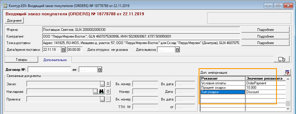
Task: Open the contract date calendar picker
Action: pos(100,70)
